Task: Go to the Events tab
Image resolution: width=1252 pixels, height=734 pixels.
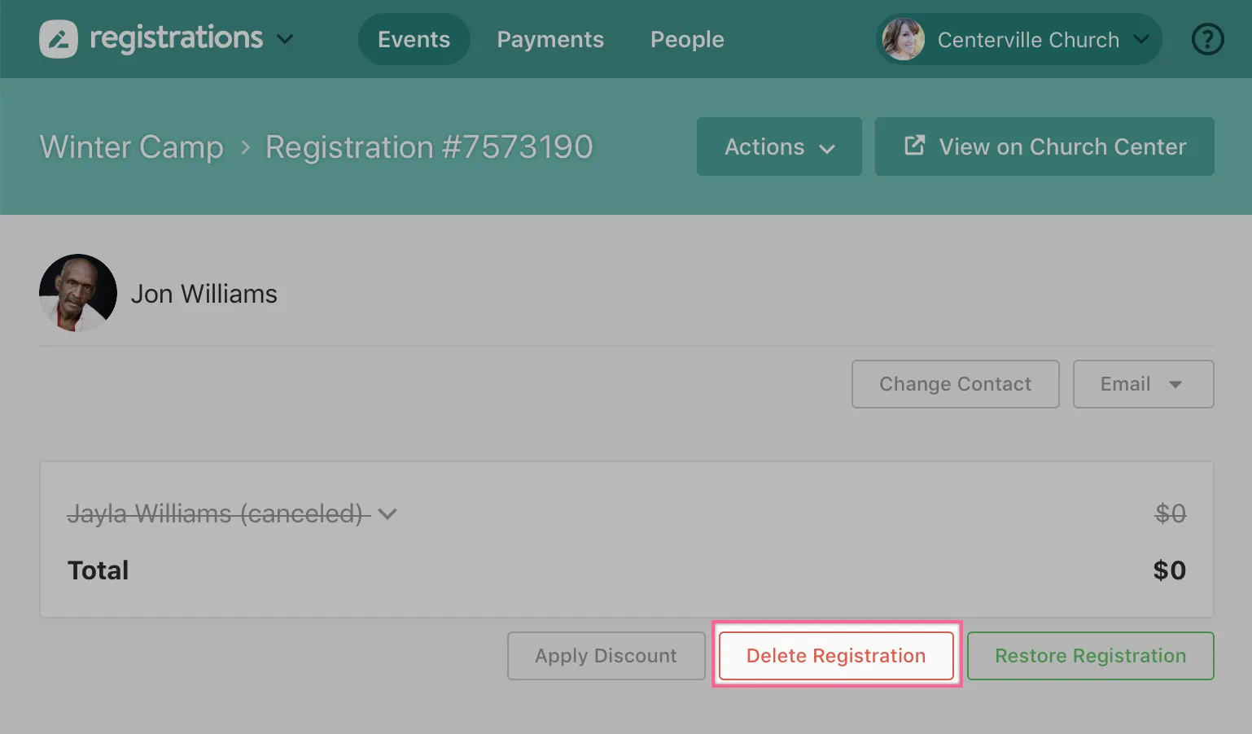Action: click(x=414, y=39)
